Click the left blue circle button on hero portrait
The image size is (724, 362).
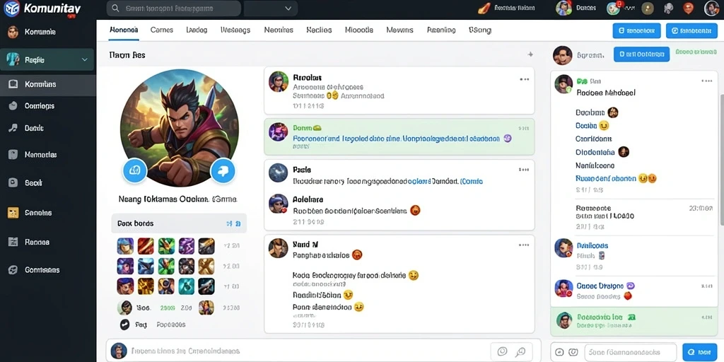point(135,171)
